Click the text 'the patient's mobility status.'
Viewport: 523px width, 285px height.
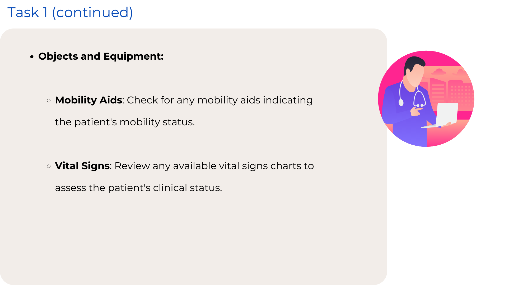coord(125,122)
